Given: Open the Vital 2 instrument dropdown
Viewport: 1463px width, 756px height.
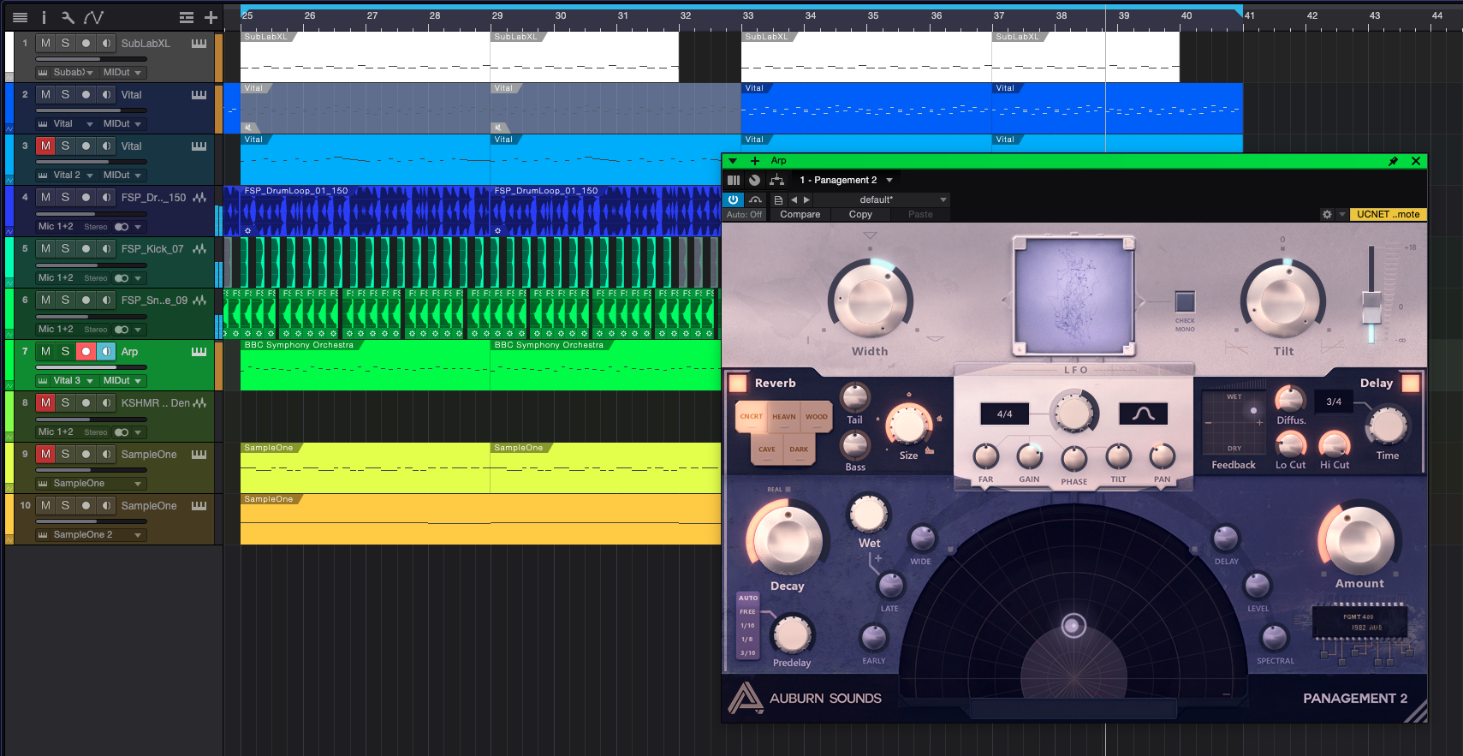Looking at the screenshot, I should pyautogui.click(x=65, y=176).
